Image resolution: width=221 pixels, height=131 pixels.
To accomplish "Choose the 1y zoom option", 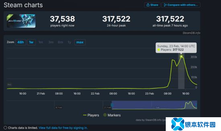I will tap(69, 42).
